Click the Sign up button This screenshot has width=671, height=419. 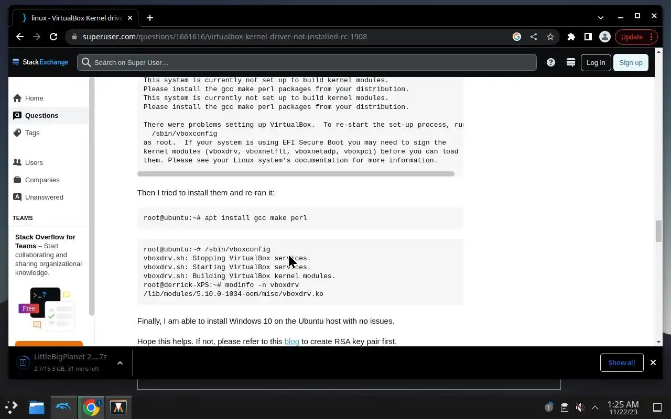[631, 62]
